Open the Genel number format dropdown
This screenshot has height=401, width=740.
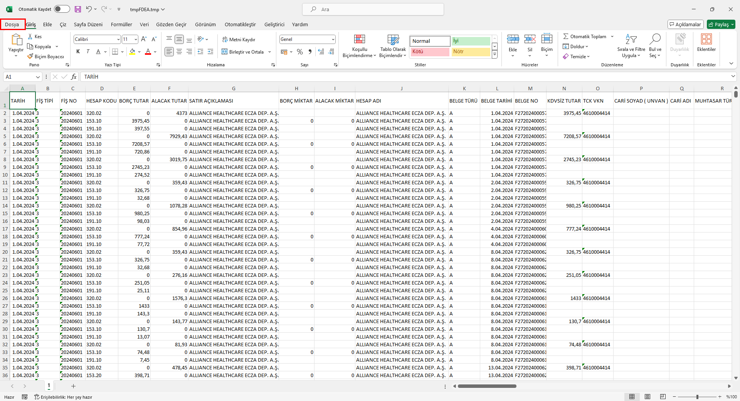(333, 39)
